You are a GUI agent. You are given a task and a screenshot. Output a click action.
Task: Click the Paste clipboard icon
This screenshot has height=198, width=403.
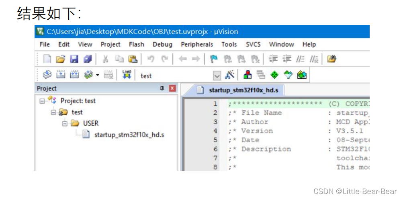pyautogui.click(x=133, y=59)
